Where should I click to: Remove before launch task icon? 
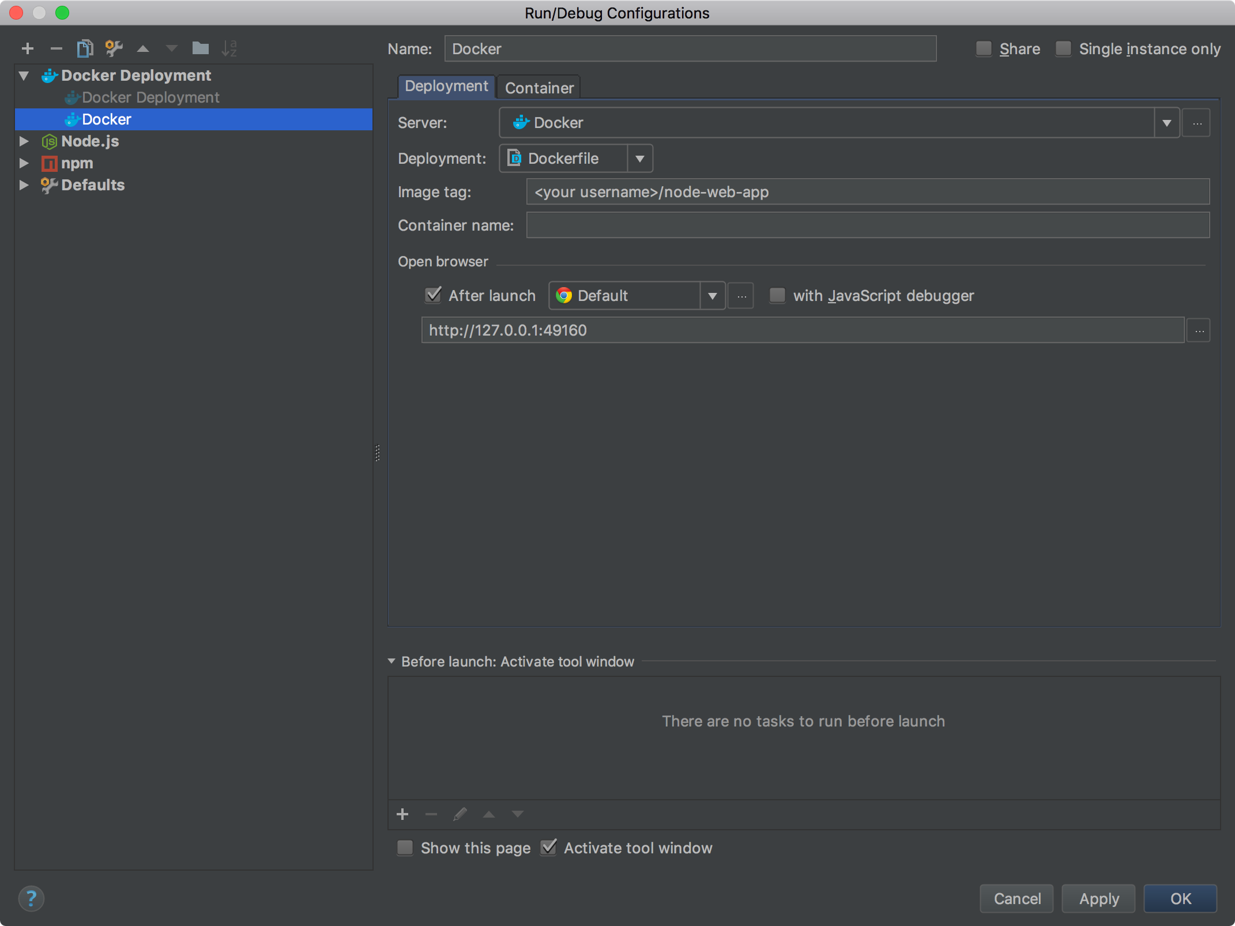coord(431,814)
